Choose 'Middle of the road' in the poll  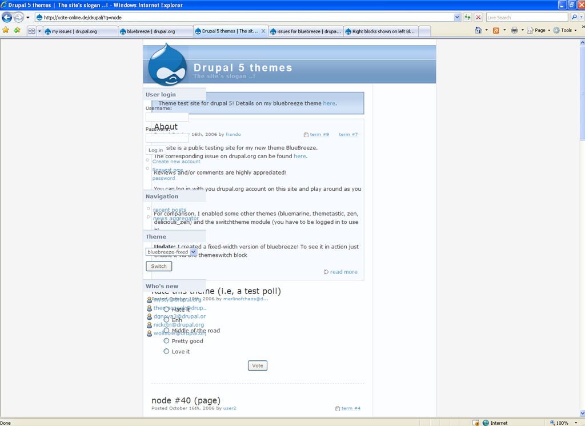point(166,330)
